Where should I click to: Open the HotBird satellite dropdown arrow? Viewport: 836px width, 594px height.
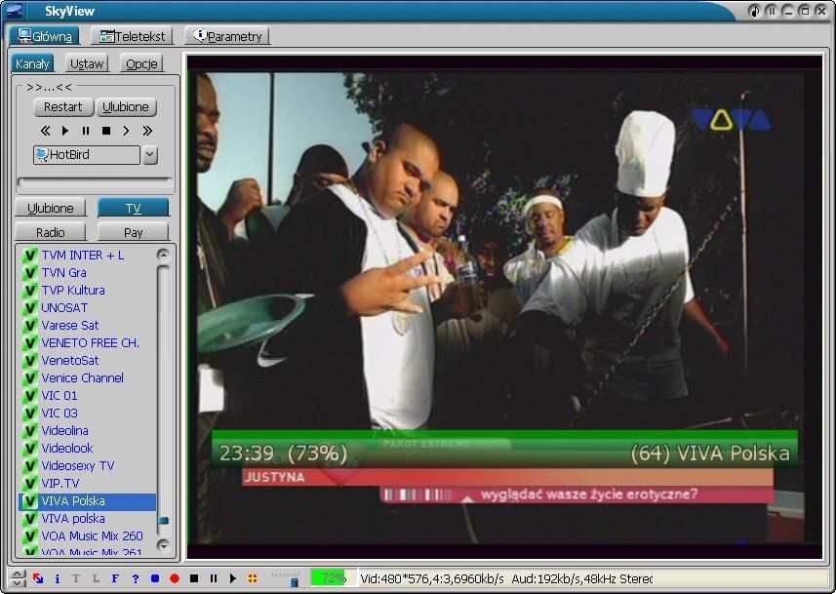point(150,155)
